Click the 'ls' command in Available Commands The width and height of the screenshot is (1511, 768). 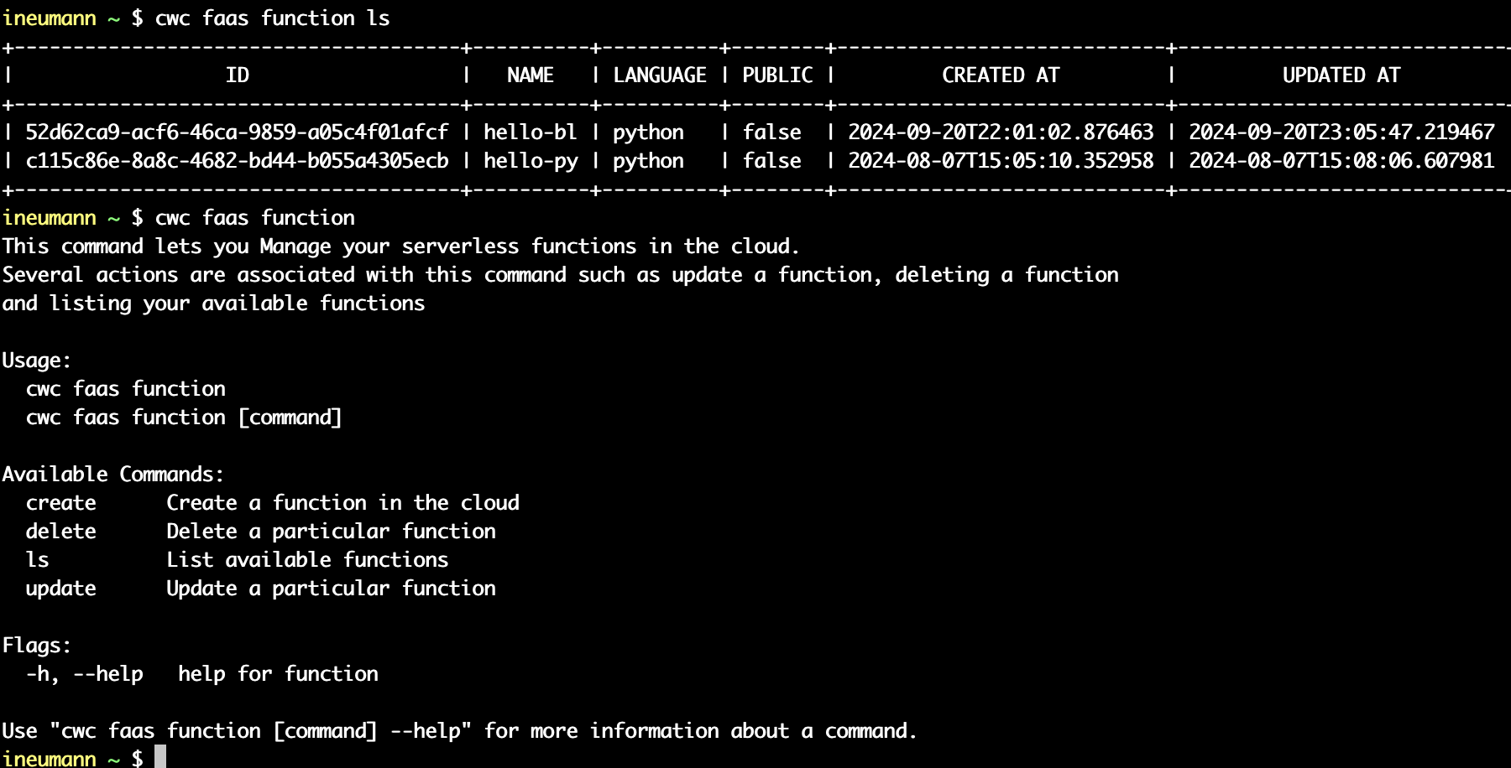(x=38, y=560)
